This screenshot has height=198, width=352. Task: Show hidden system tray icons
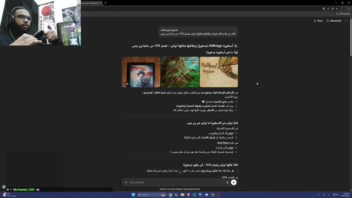319,195
